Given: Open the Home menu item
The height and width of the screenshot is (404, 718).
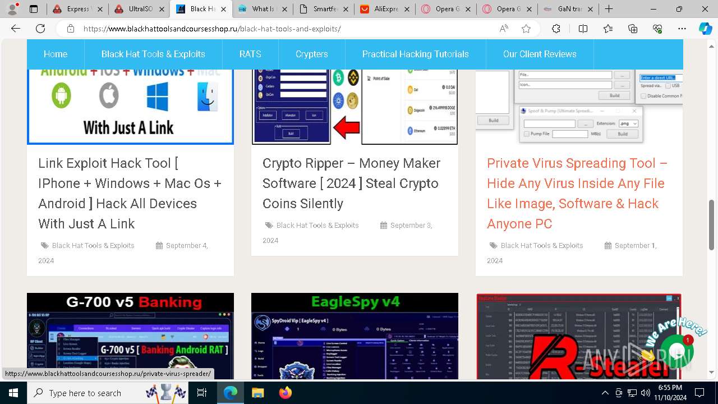Looking at the screenshot, I should click(x=56, y=54).
